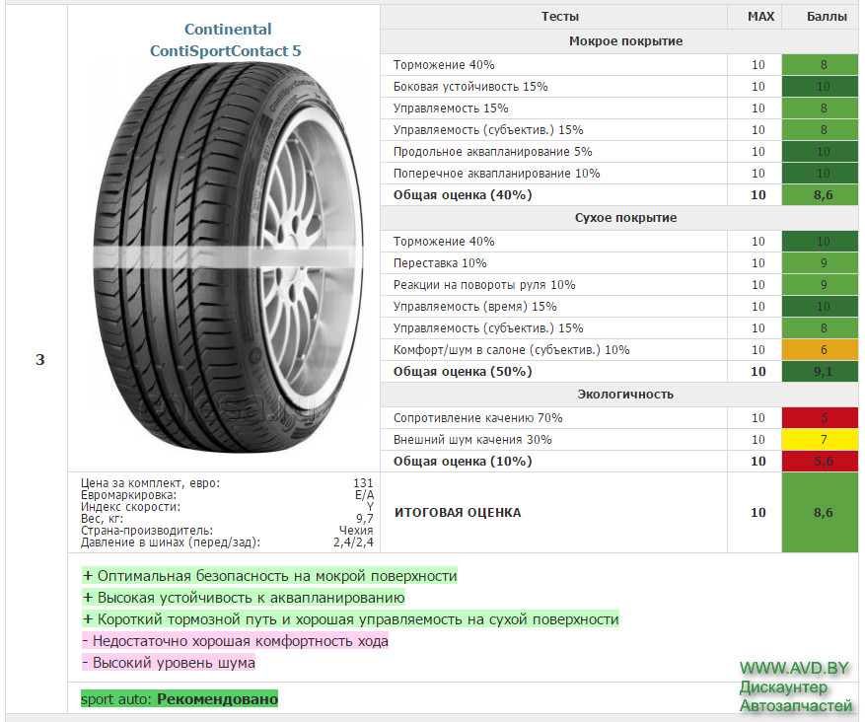Image resolution: width=865 pixels, height=722 pixels.
Task: Click the yellow score 7 for Внешний шум
Action: coord(820,440)
